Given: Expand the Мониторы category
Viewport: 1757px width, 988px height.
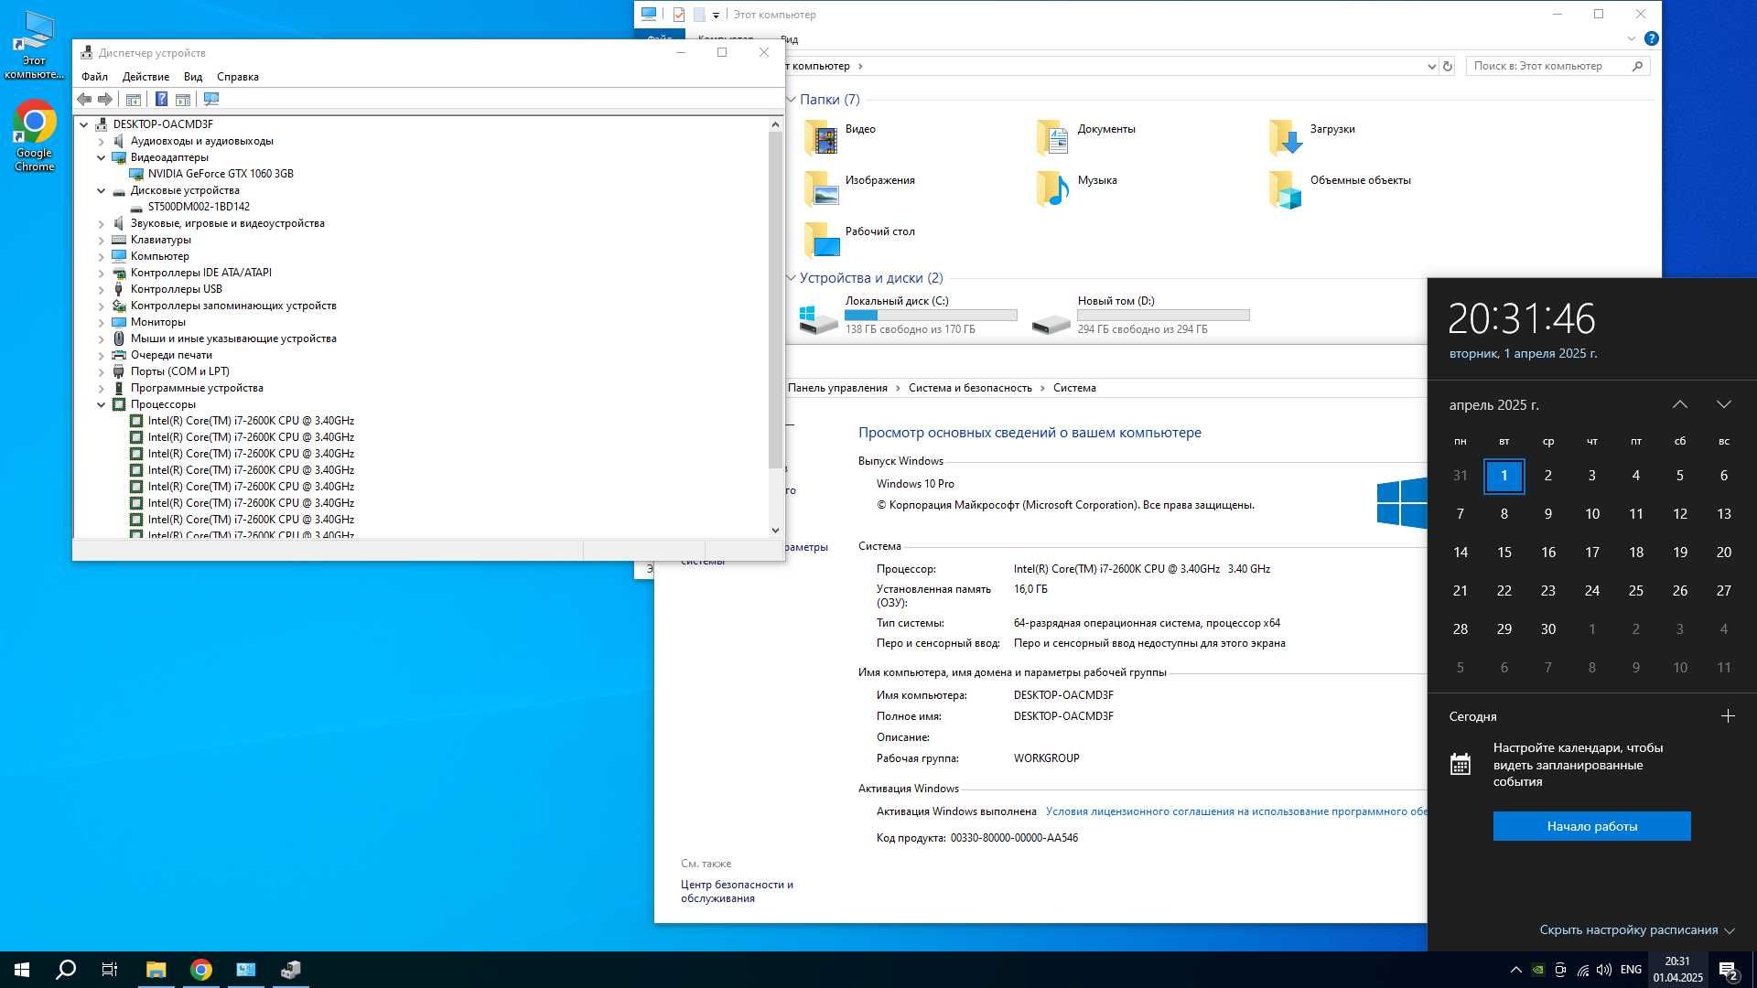Looking at the screenshot, I should click(x=102, y=322).
